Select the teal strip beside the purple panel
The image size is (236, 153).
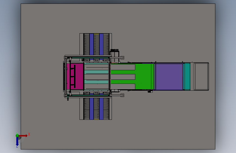[187, 76]
